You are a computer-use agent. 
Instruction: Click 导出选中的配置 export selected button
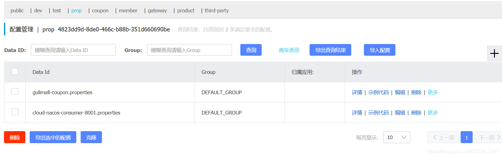53,137
